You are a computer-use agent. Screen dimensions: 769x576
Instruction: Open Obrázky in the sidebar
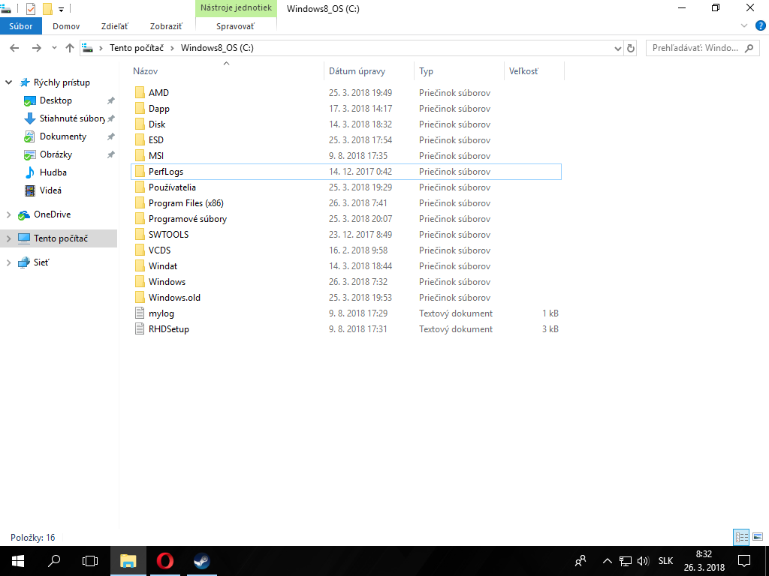(x=56, y=154)
